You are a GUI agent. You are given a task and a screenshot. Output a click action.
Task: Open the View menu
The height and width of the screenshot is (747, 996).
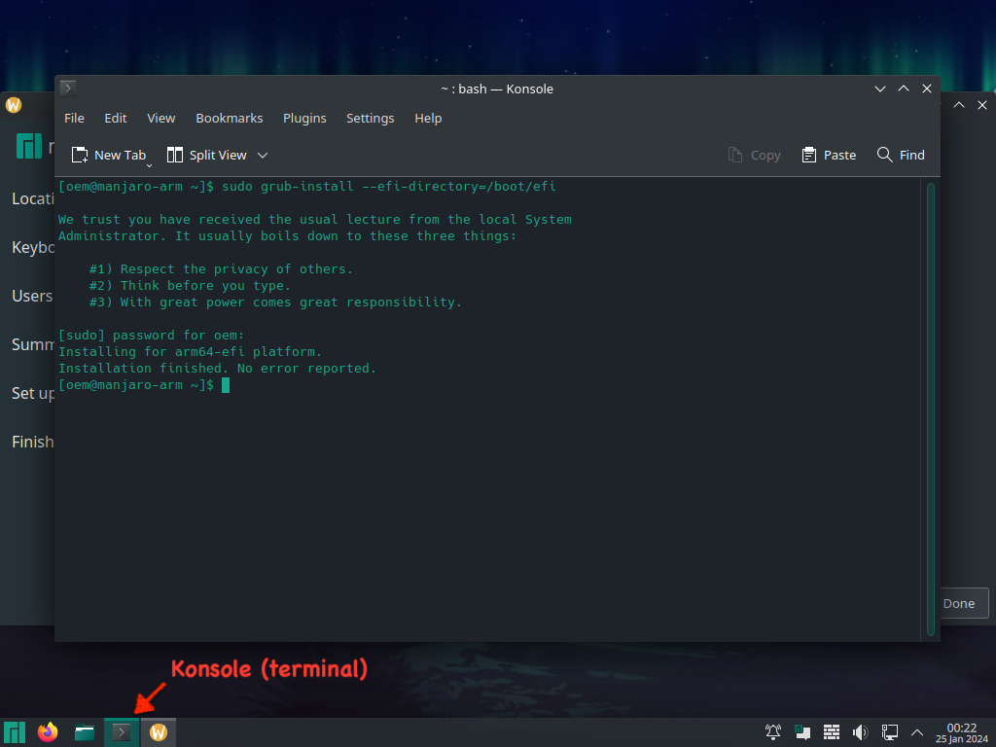pos(161,118)
